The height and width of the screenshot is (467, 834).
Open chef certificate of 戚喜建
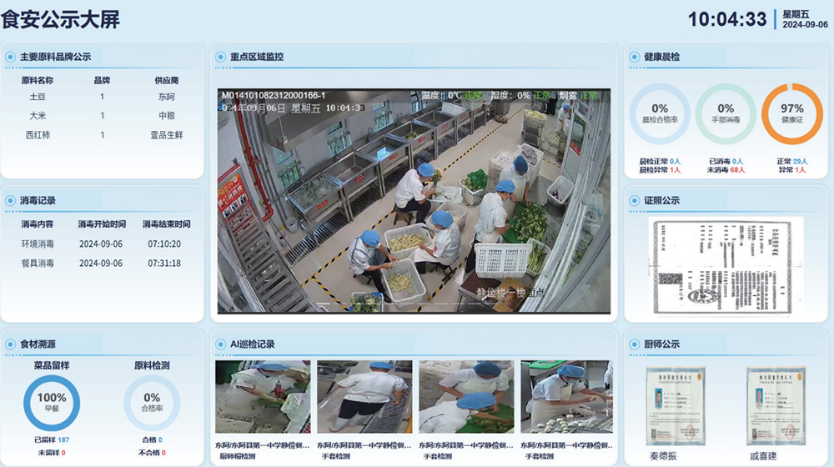[x=776, y=406]
